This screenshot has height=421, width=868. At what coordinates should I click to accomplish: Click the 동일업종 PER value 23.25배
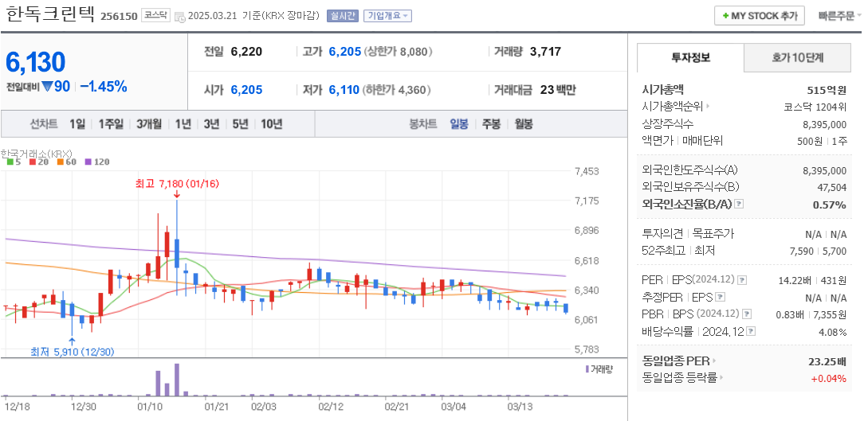[x=827, y=362]
